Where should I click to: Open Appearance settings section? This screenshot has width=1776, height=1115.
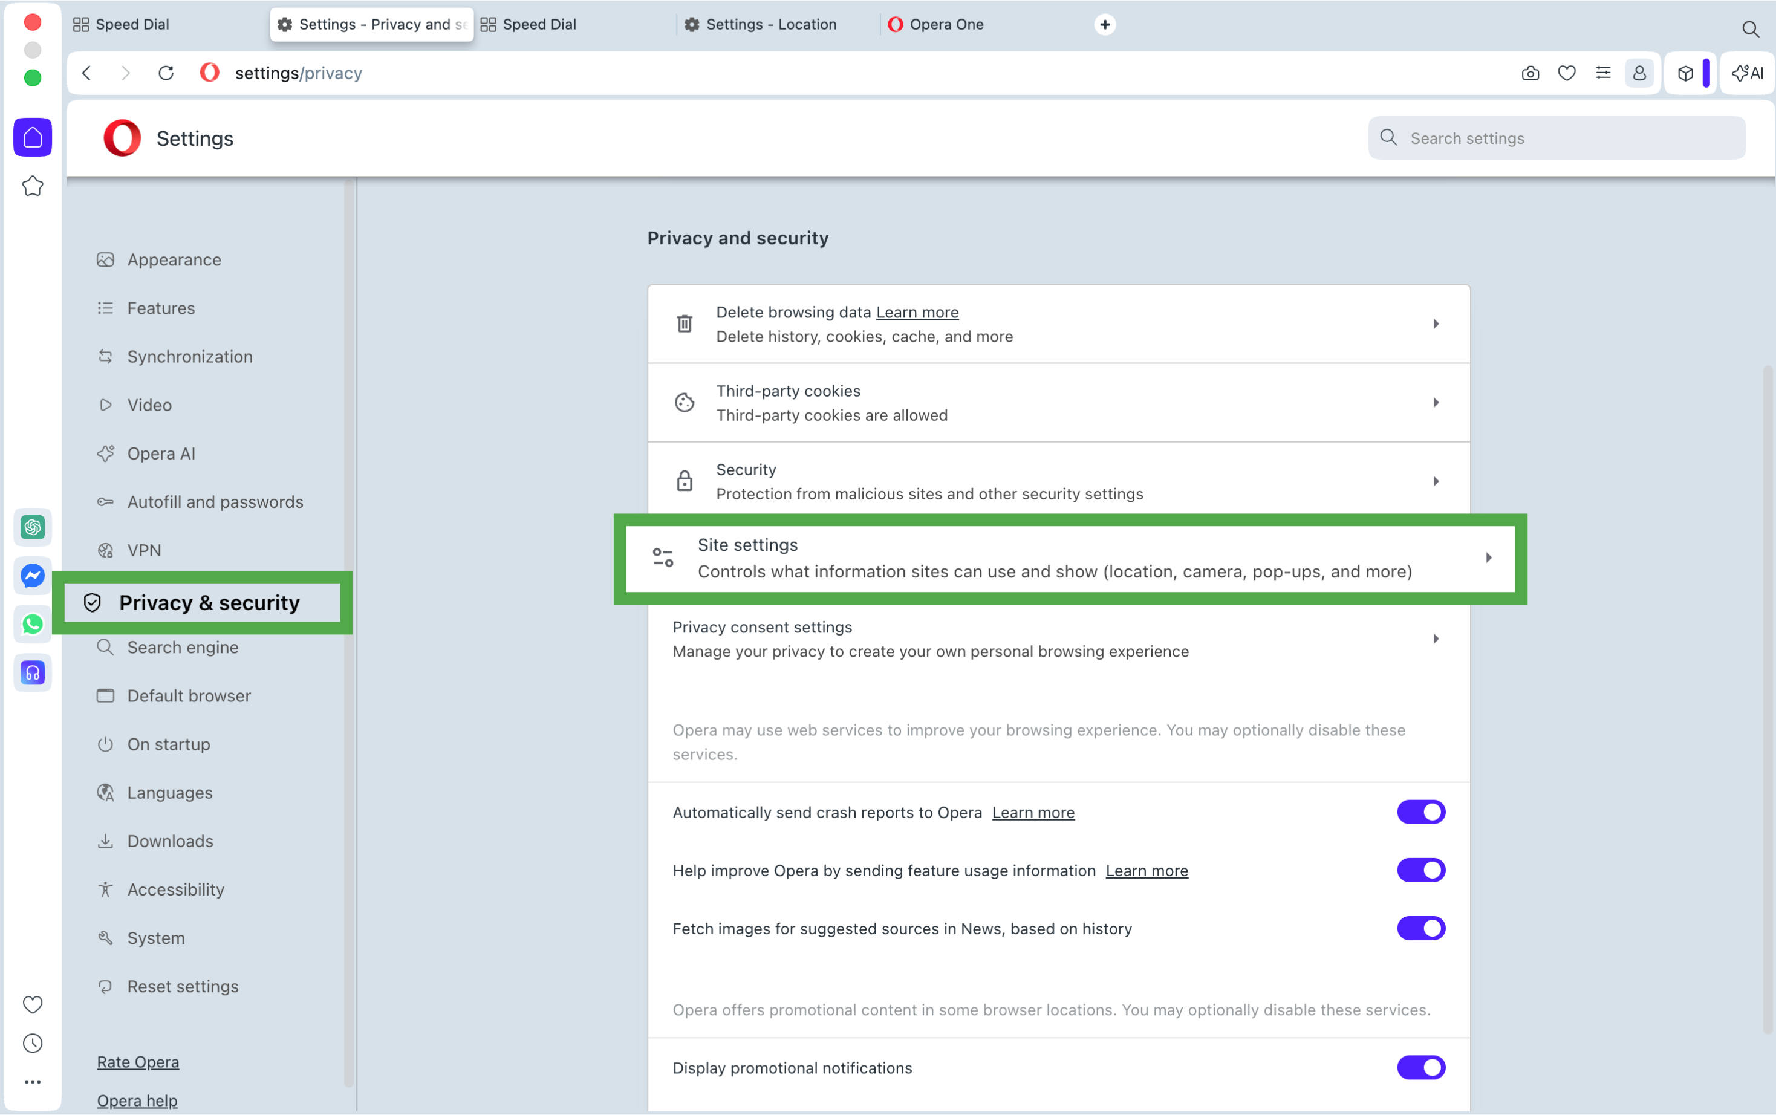tap(159, 259)
